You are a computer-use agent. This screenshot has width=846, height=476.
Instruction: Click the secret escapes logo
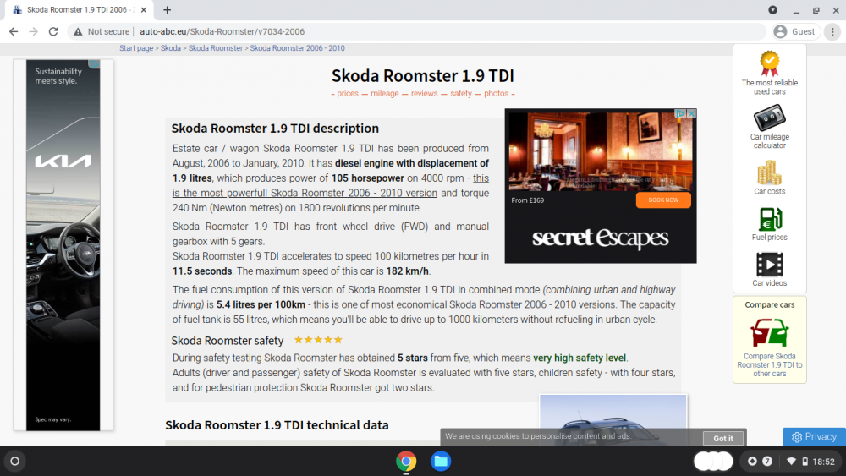(x=600, y=238)
